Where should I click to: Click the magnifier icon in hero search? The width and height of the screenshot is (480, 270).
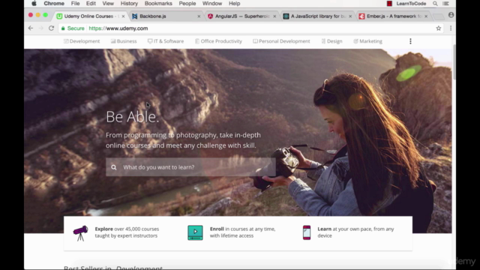(114, 167)
